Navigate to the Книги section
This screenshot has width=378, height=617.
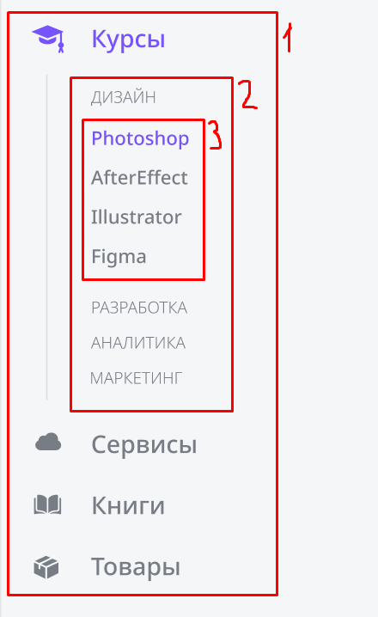(x=128, y=505)
